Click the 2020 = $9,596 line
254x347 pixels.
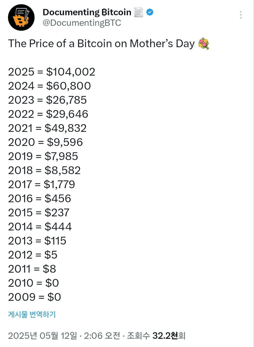point(45,142)
